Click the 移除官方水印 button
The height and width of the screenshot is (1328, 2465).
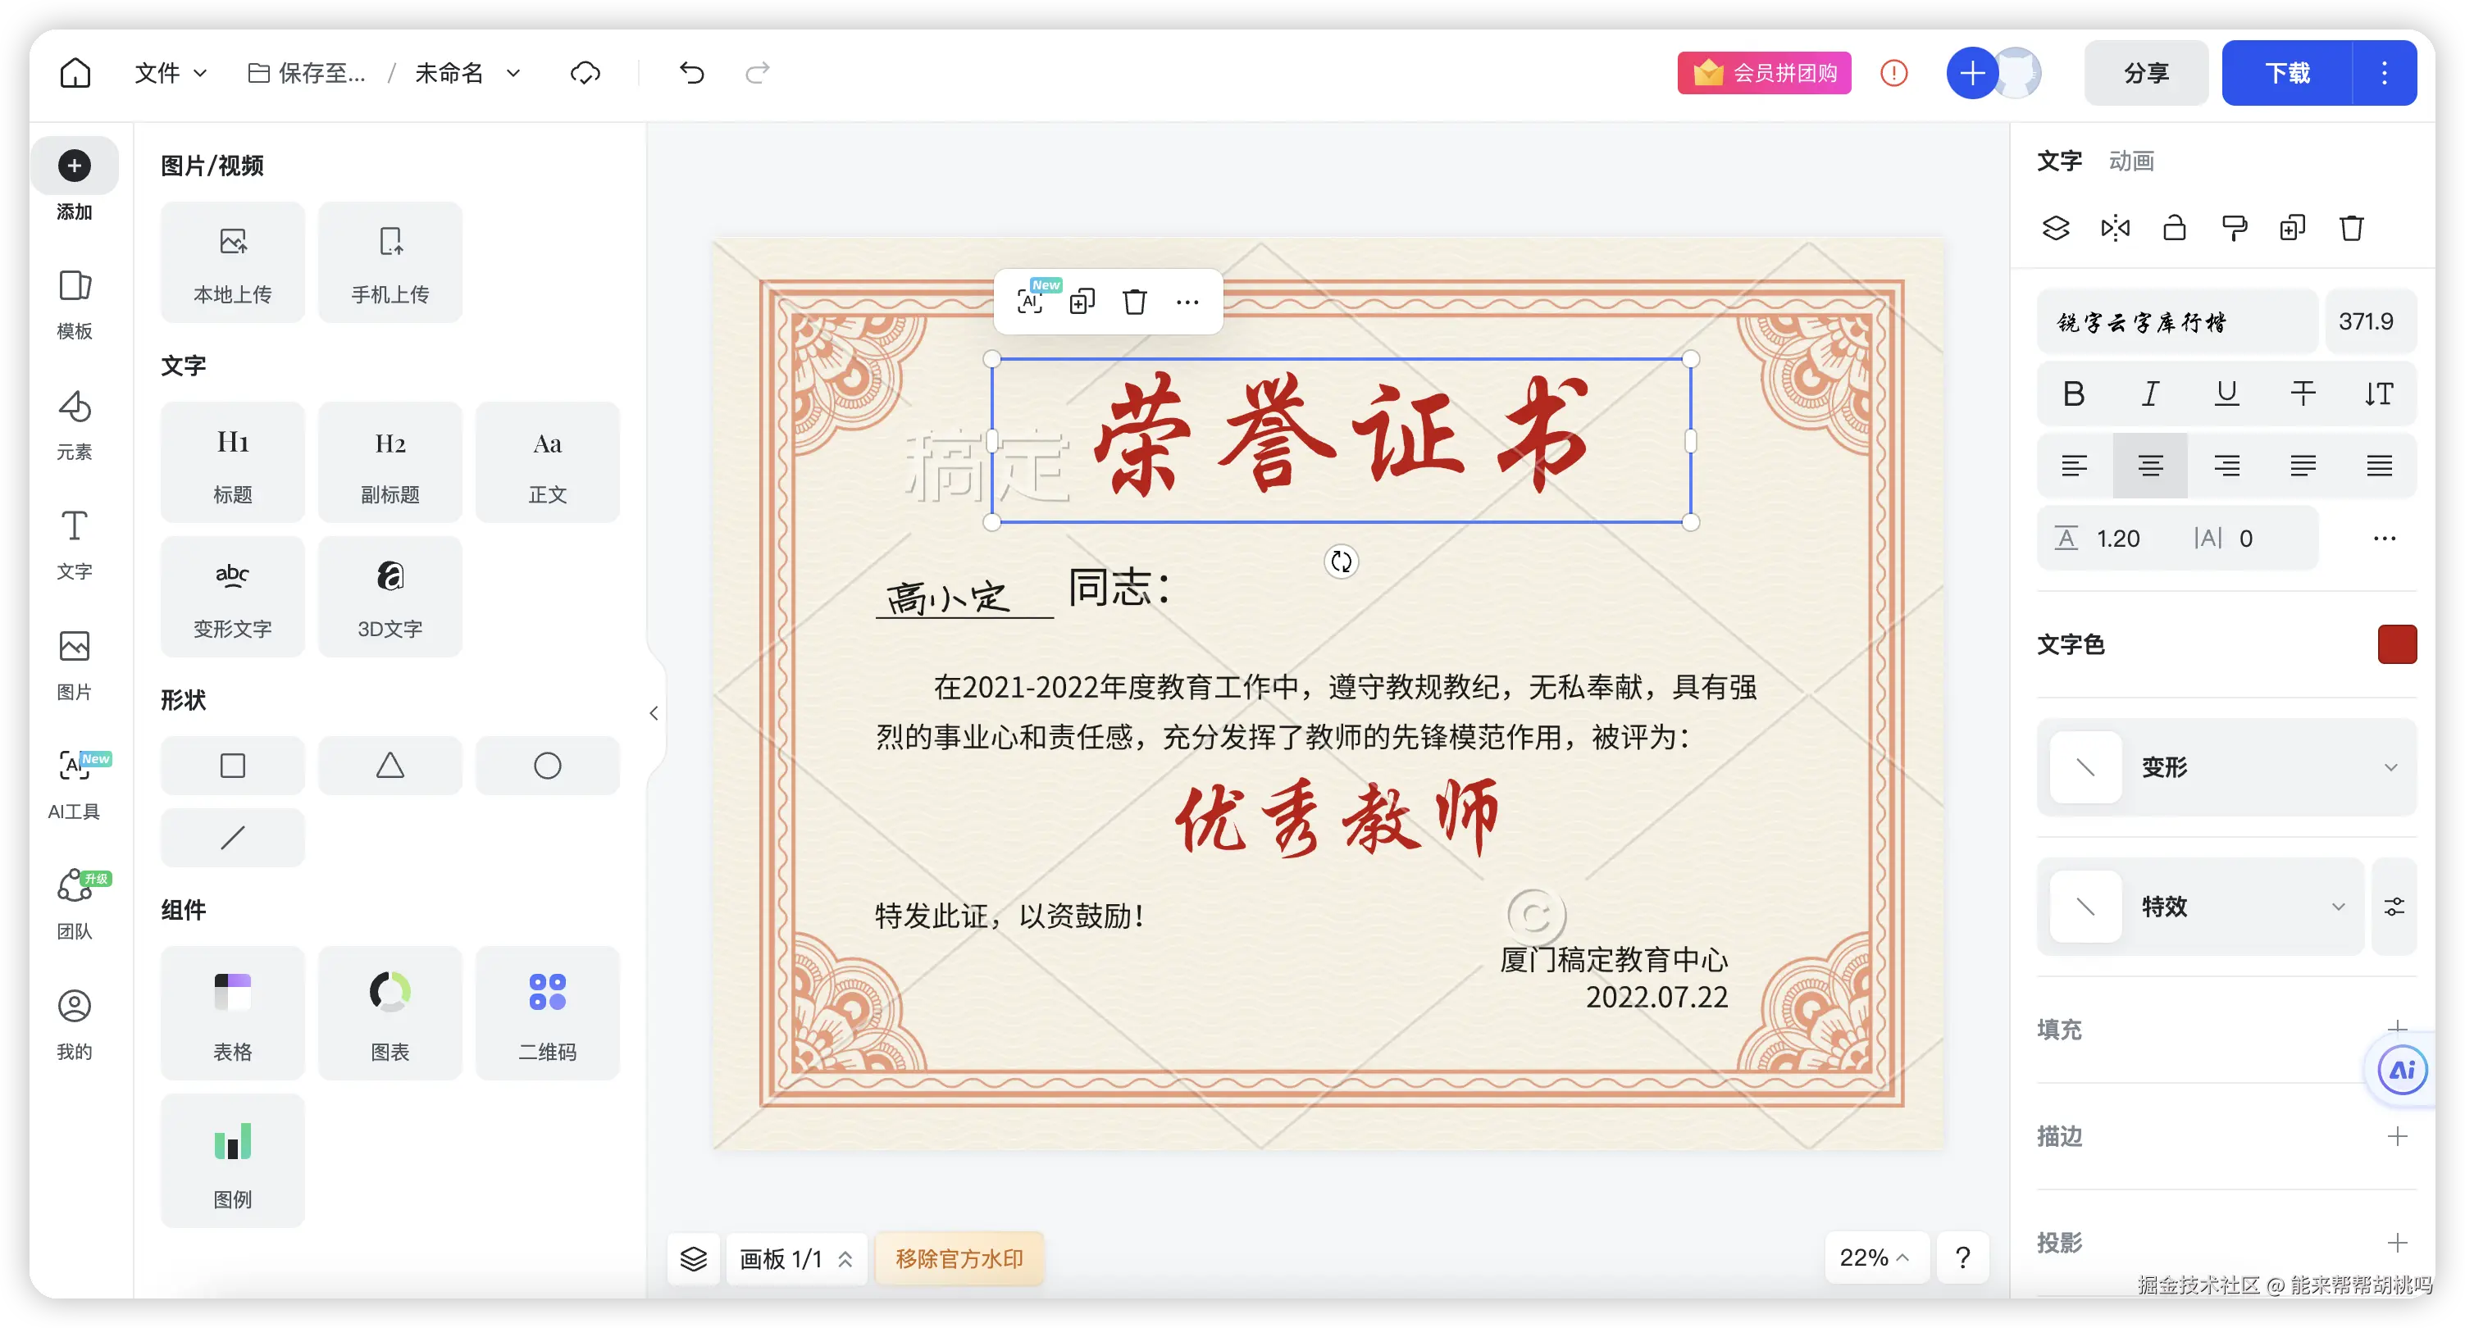coord(959,1258)
